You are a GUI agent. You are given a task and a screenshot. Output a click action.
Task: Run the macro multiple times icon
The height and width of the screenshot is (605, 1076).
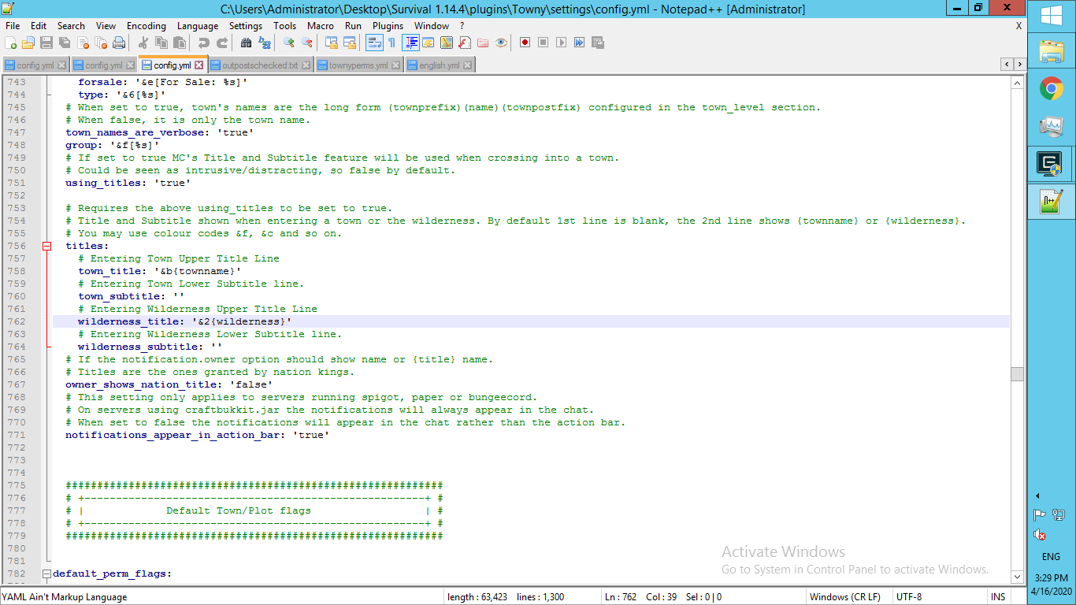pyautogui.click(x=580, y=43)
